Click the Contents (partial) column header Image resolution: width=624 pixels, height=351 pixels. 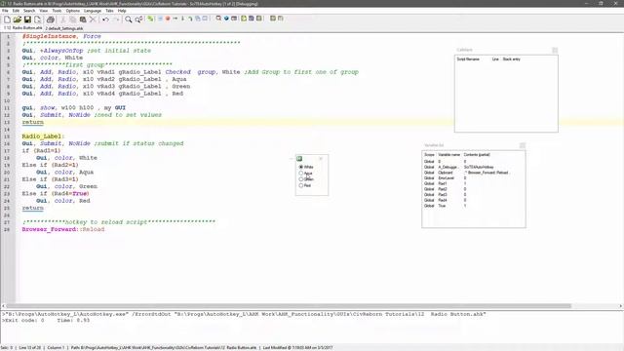pos(477,154)
